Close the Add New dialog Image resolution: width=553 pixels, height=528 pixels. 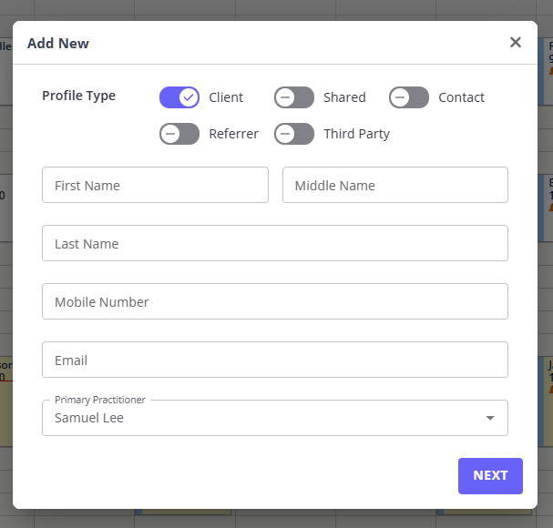point(516,43)
